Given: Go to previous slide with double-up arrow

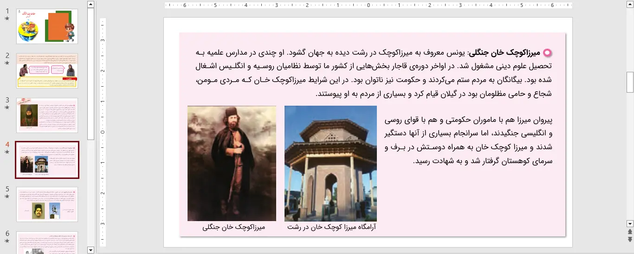Looking at the screenshot, I should click(x=630, y=231).
